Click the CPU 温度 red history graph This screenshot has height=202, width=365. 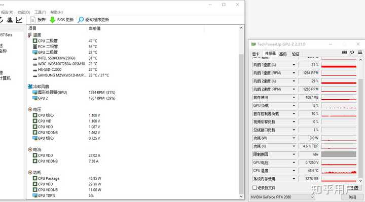pos(339,171)
